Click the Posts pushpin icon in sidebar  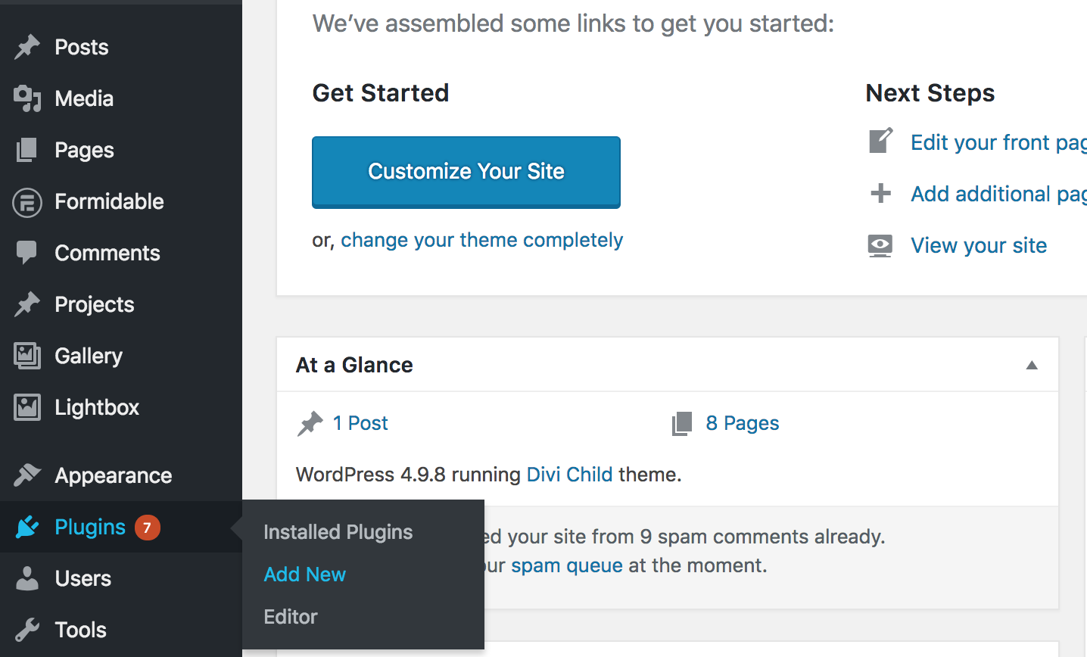click(27, 47)
